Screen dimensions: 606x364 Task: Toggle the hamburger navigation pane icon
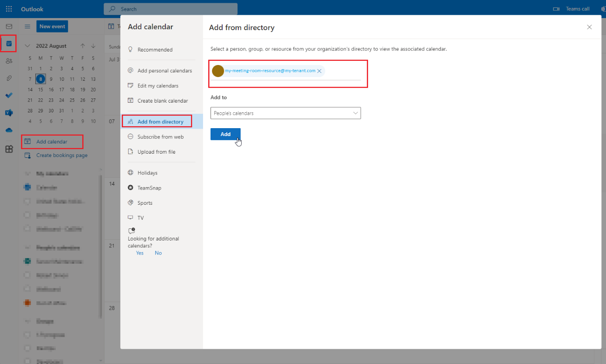tap(27, 26)
